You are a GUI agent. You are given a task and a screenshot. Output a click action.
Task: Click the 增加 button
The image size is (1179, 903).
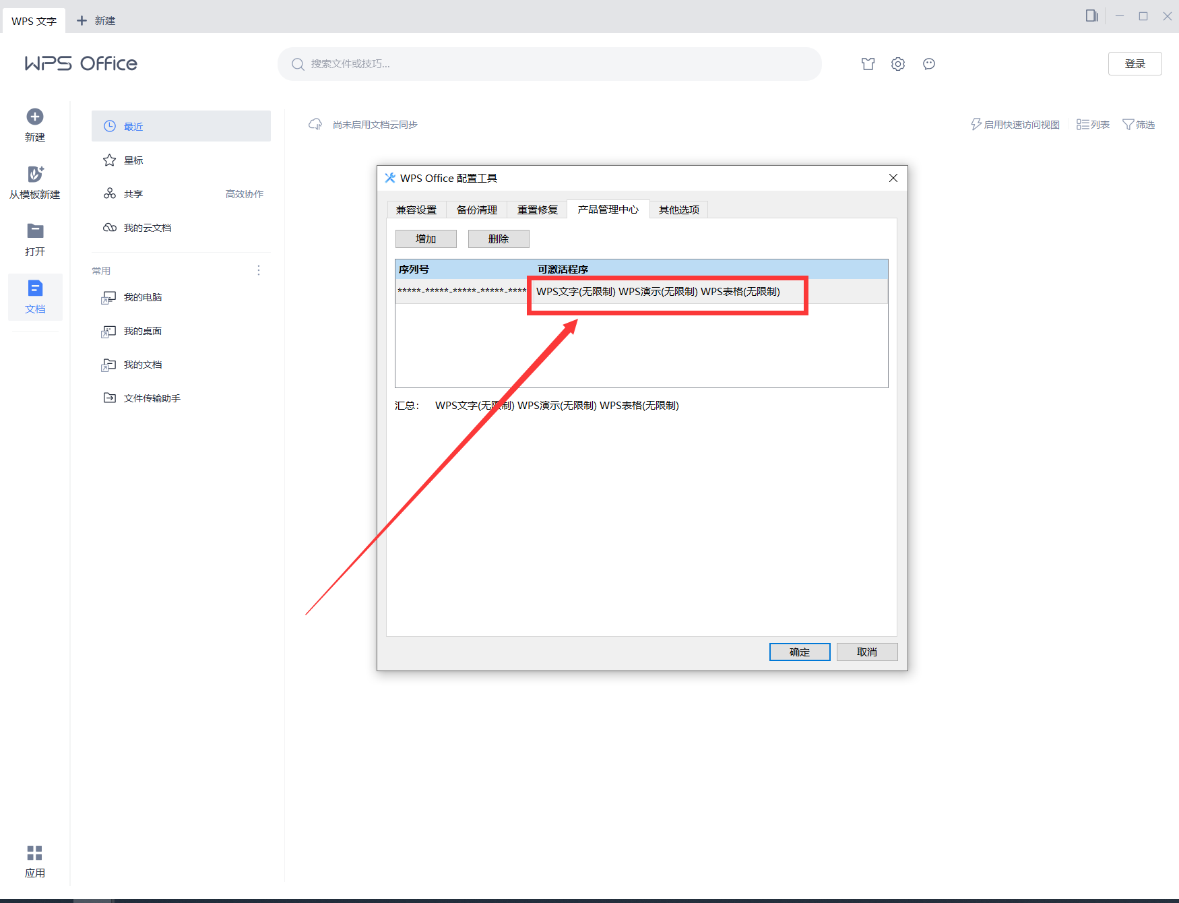[x=426, y=239]
